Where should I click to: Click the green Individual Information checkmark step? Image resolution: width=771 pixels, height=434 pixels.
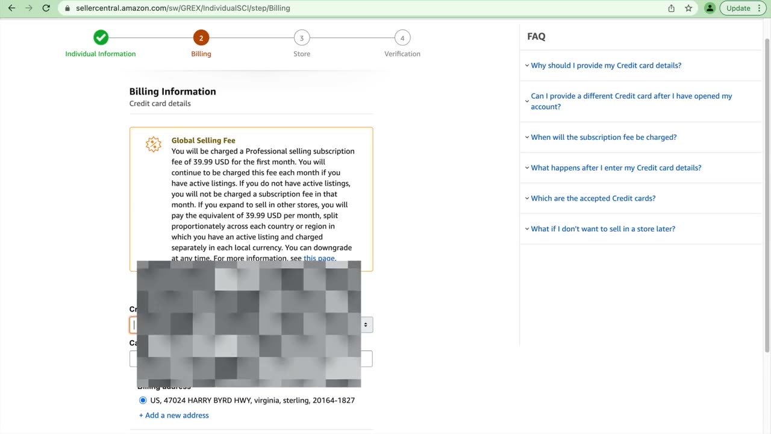click(101, 37)
